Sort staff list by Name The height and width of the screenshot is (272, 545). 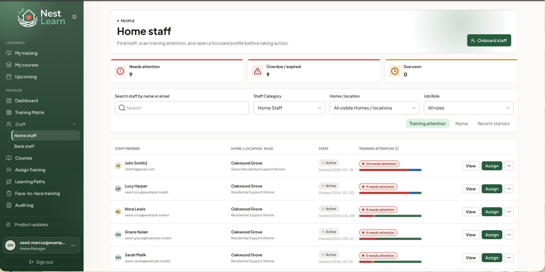pyautogui.click(x=462, y=123)
